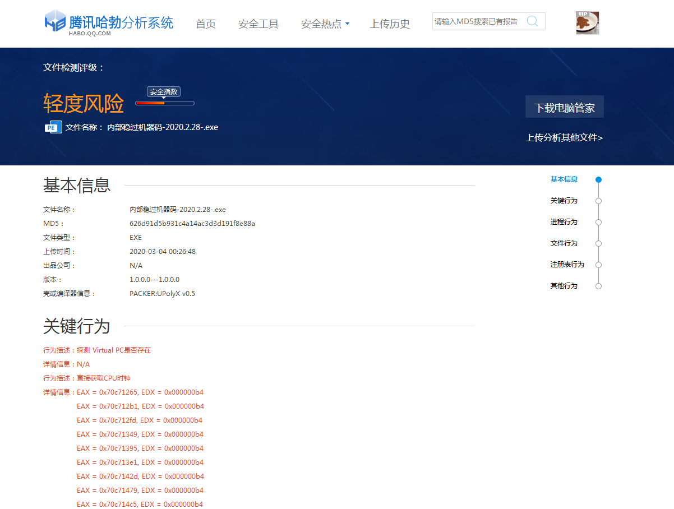Click the EAX = 0x70c71349 detail line
Screen dimensions: 674x509
140,434
